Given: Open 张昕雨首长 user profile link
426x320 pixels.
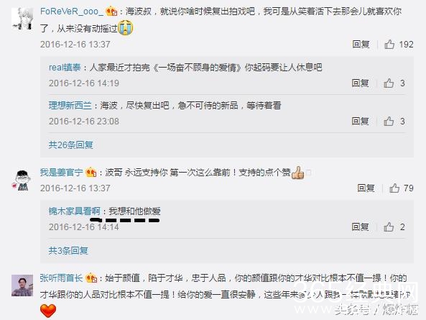Looking at the screenshot, I should coord(61,278).
